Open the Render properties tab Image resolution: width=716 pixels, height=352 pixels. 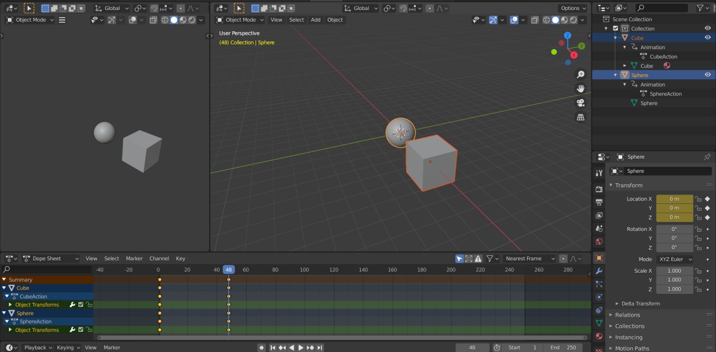pos(599,189)
